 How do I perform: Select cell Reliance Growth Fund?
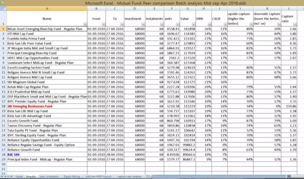pos(47,150)
